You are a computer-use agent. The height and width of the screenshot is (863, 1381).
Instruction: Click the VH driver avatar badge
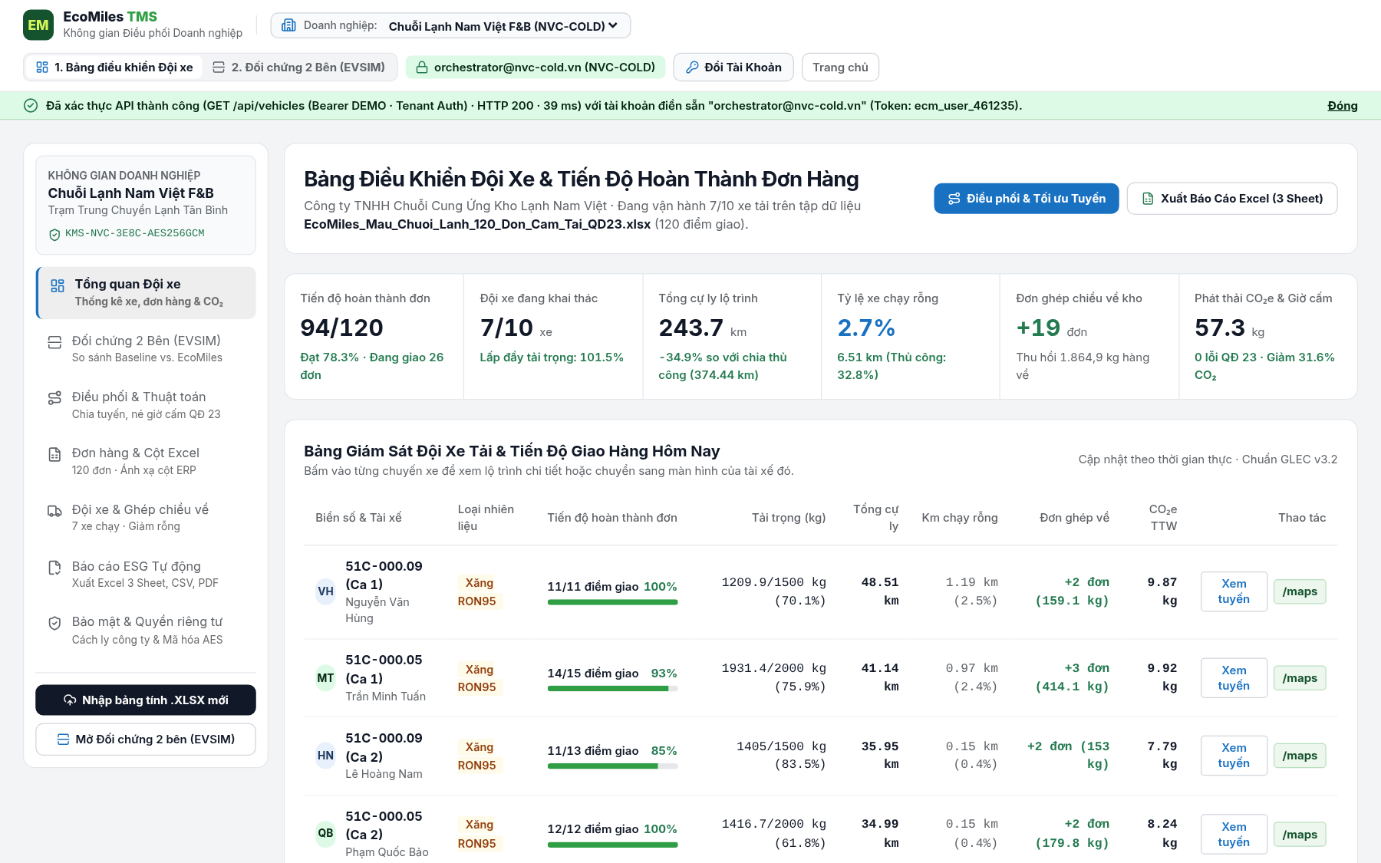[x=325, y=591]
